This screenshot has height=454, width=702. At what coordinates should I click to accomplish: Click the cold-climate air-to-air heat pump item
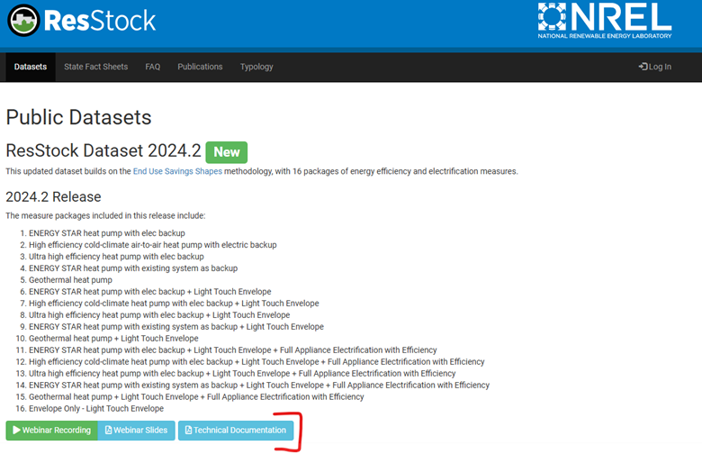coord(152,245)
